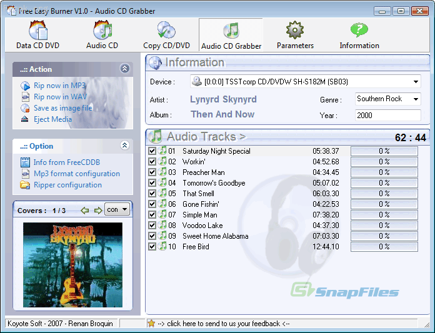Image resolution: width=435 pixels, height=333 pixels.
Task: Uncheck track 10 Free Bird
Action: pos(152,247)
